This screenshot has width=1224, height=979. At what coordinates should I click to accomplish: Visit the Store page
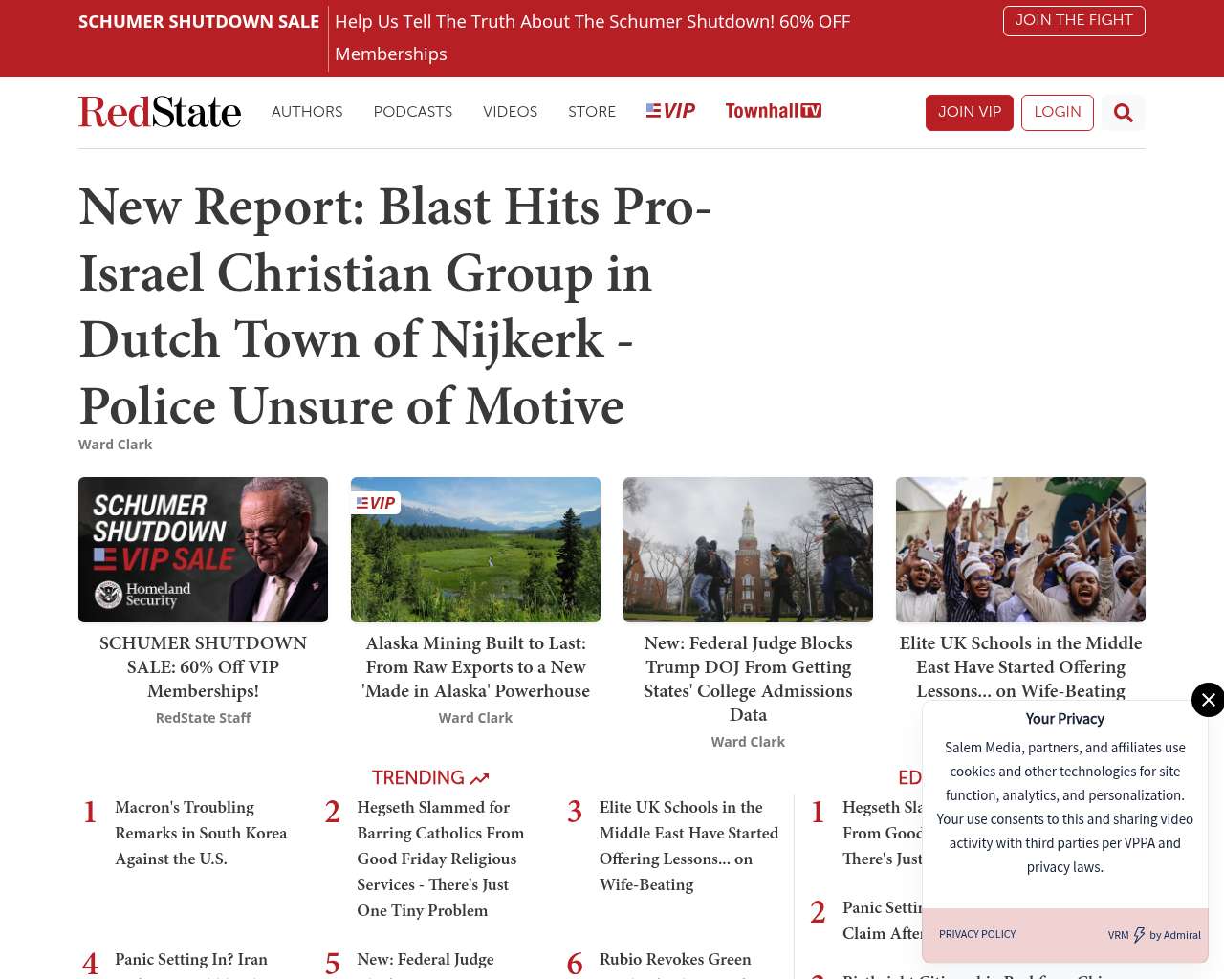tap(591, 112)
